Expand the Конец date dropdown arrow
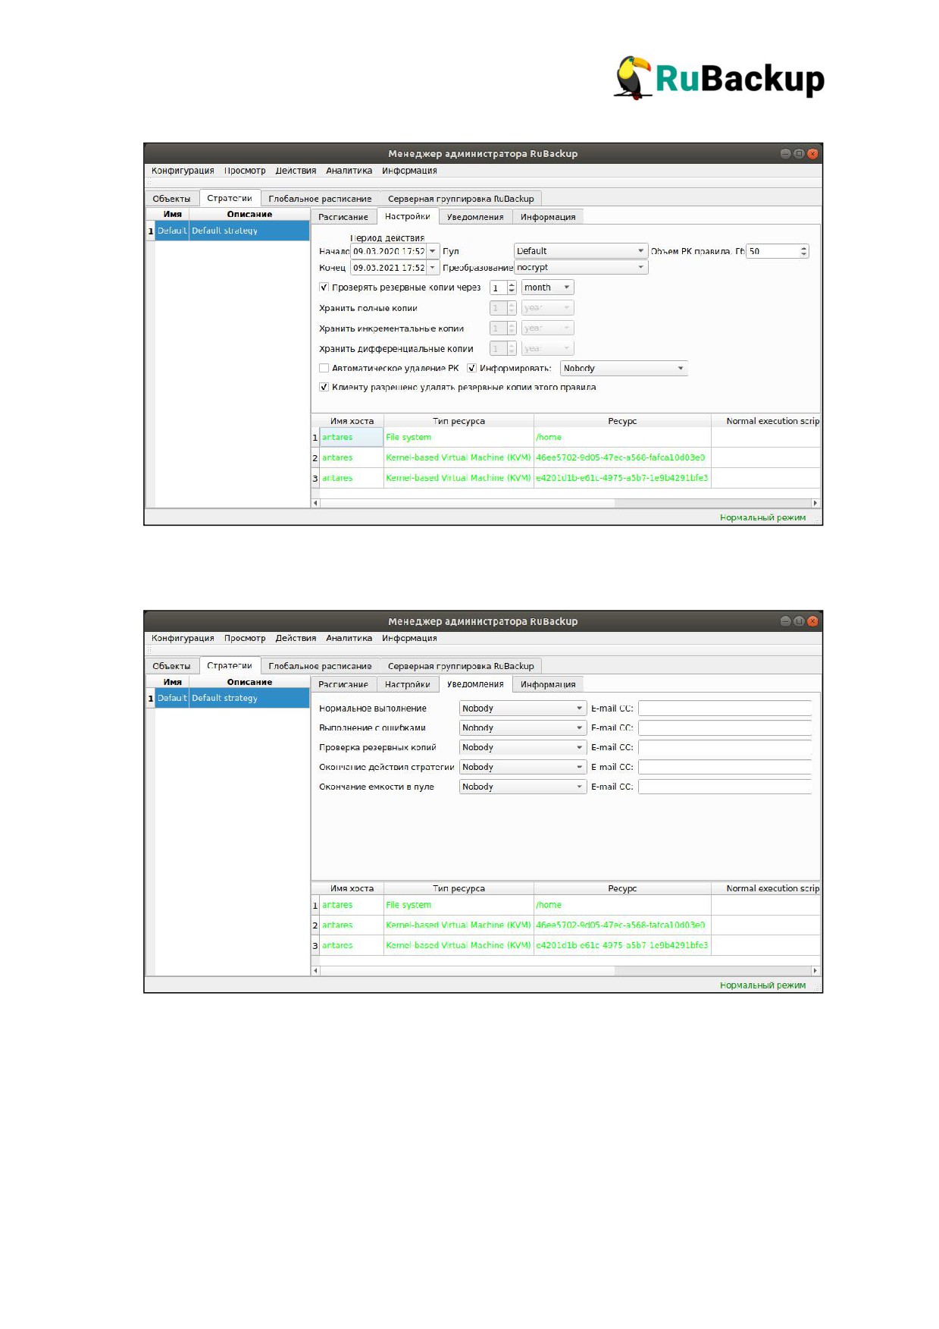939x1329 pixels. [433, 268]
